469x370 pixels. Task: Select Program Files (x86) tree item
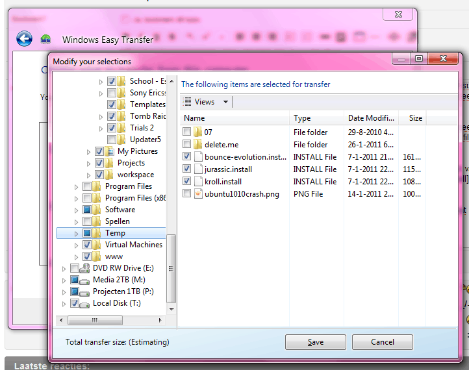[135, 198]
